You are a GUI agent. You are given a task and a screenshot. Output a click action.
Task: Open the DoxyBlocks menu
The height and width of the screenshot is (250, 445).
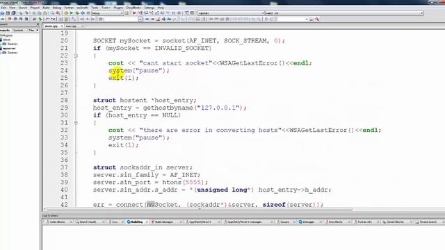click(x=133, y=8)
